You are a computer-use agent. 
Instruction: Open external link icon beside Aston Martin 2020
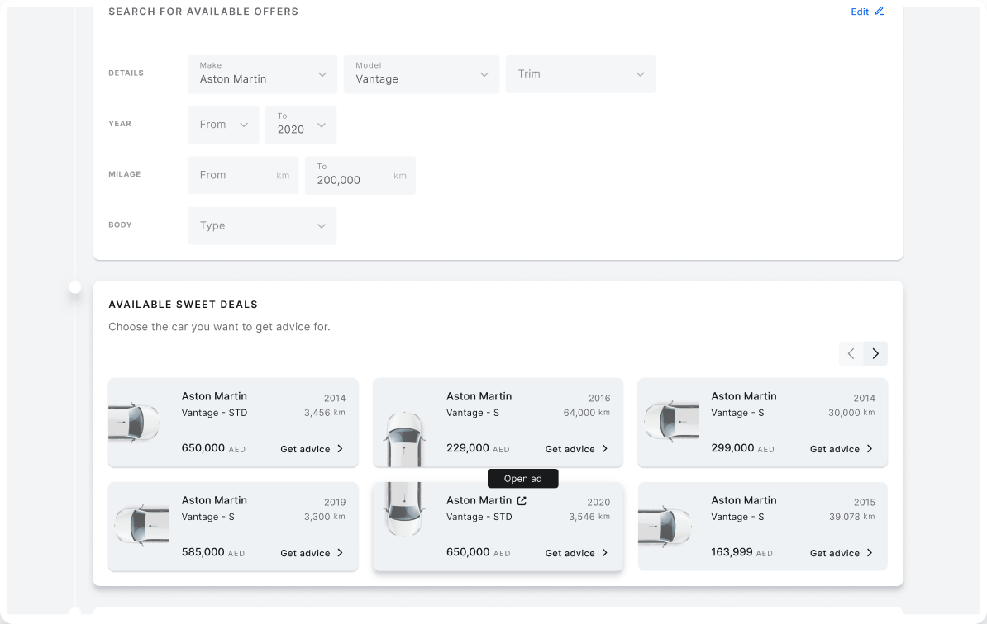click(x=522, y=500)
